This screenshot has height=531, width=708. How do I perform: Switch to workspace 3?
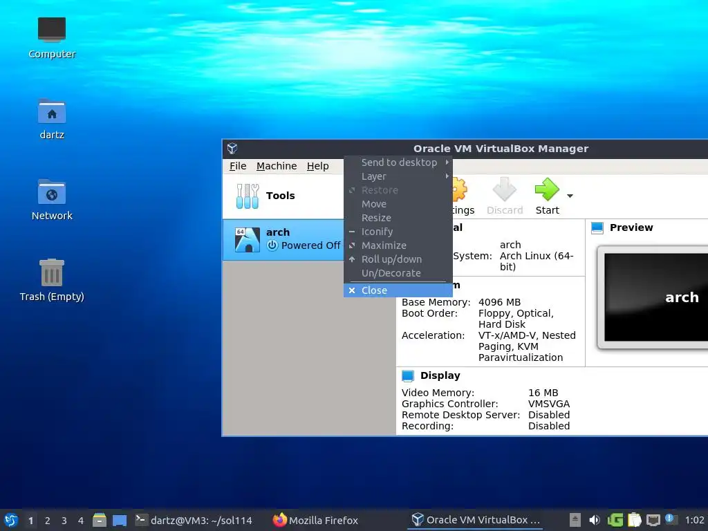point(64,521)
